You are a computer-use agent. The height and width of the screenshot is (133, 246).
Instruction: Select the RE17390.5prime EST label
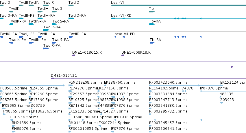click(43, 100)
